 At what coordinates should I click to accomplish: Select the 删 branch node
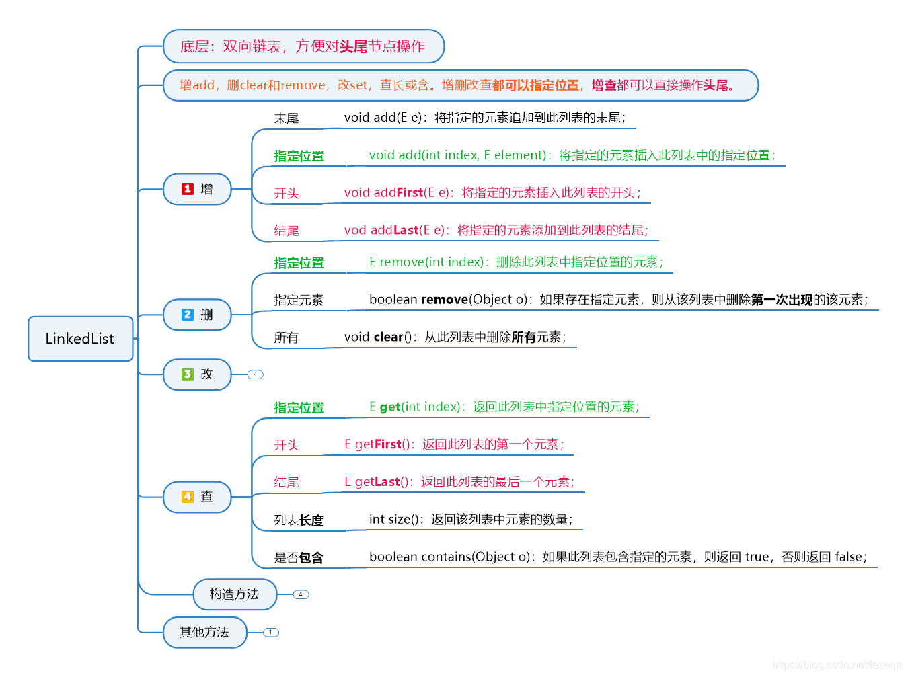203,315
